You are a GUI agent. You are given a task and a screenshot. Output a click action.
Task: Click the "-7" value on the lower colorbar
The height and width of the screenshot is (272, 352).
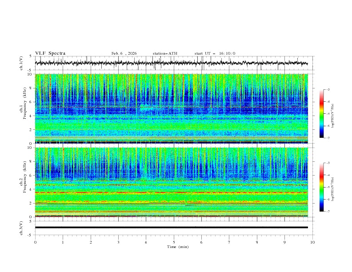pyautogui.click(x=328, y=212)
